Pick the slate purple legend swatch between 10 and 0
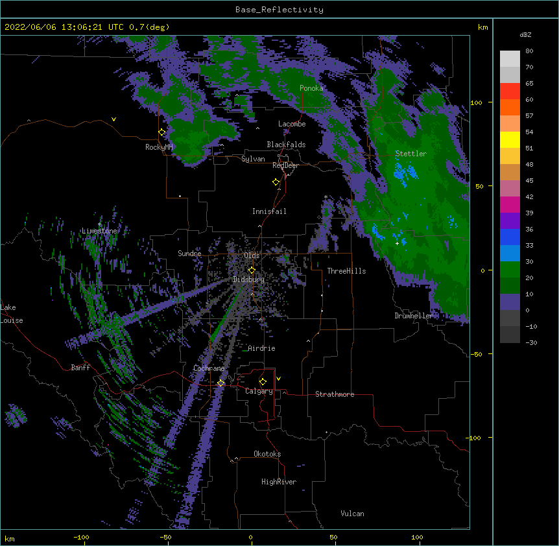The height and width of the screenshot is (546, 559). (x=510, y=302)
